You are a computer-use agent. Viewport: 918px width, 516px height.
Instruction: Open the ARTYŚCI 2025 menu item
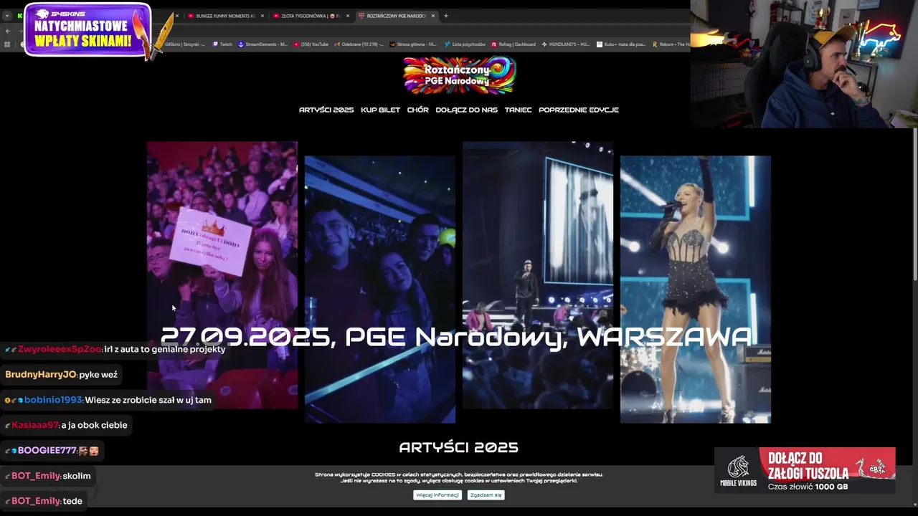pos(326,110)
